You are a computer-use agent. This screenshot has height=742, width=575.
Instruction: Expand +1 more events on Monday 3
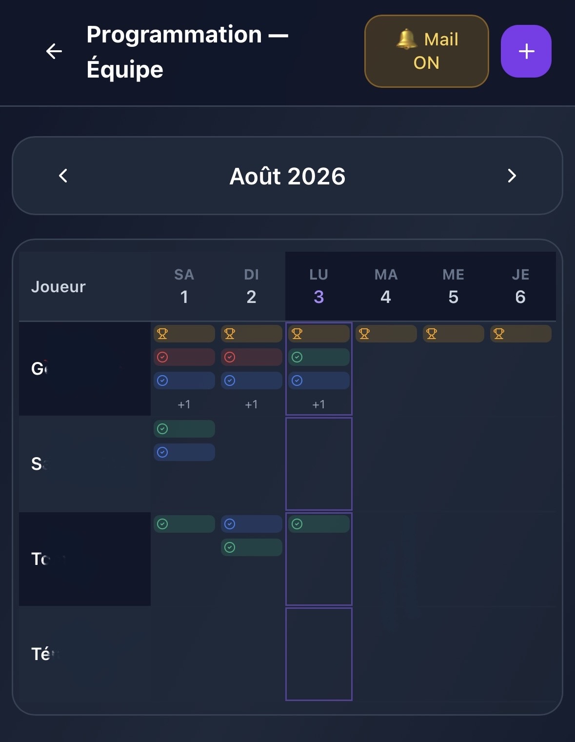(319, 404)
